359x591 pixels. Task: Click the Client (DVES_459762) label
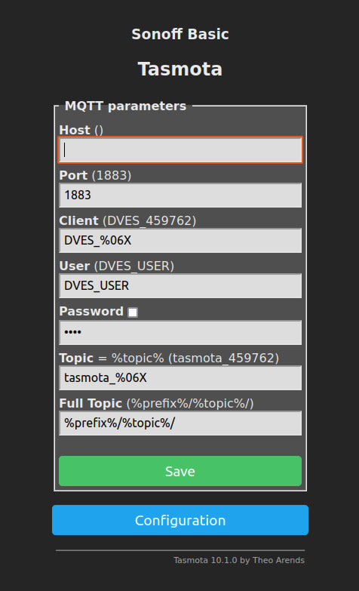tap(127, 220)
